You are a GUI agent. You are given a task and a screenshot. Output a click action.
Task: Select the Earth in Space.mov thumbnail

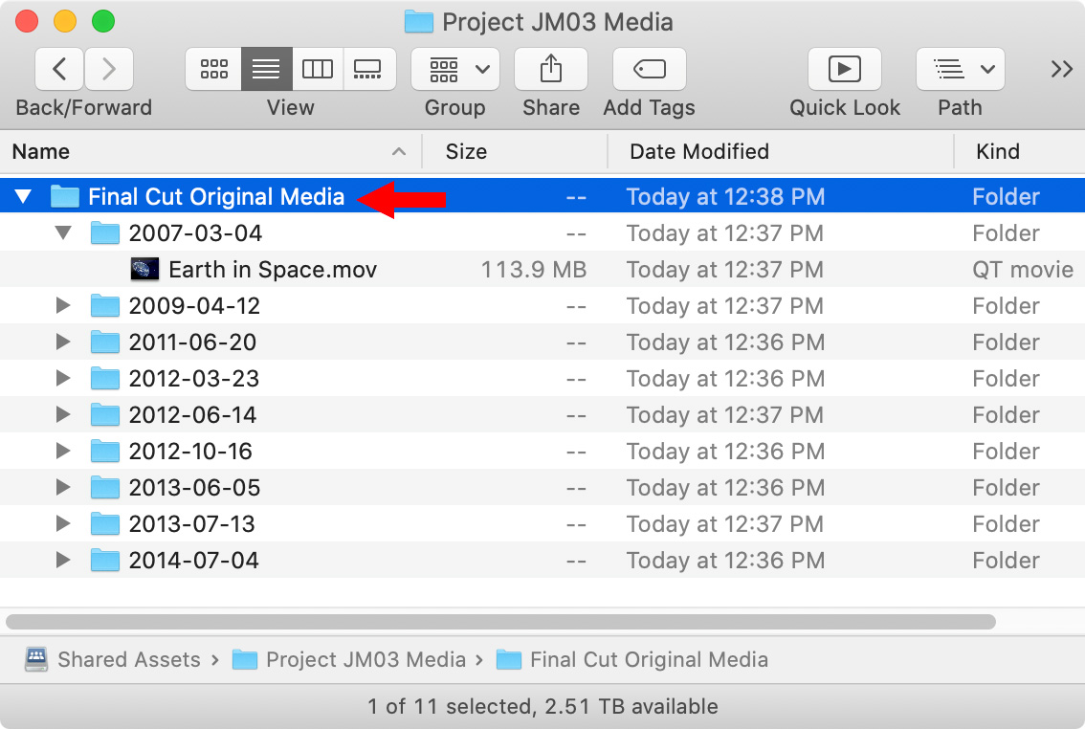pyautogui.click(x=144, y=269)
